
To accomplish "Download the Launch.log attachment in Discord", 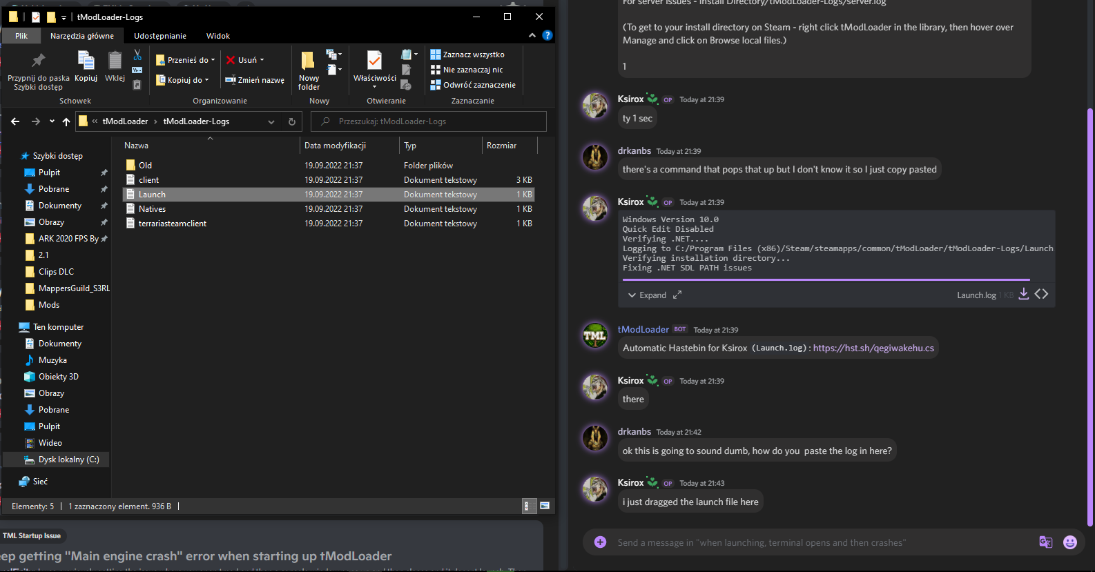I will 1024,294.
